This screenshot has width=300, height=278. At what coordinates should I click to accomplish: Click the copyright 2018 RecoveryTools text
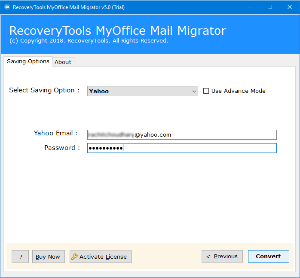click(89, 41)
